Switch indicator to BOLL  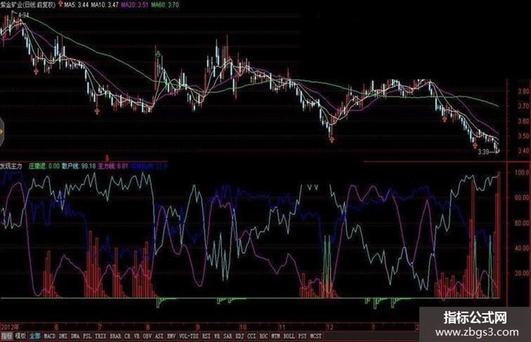coord(289,336)
